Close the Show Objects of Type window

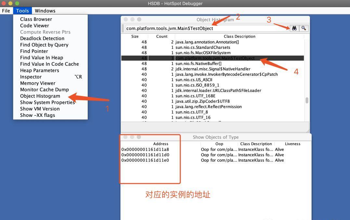pos(125,137)
